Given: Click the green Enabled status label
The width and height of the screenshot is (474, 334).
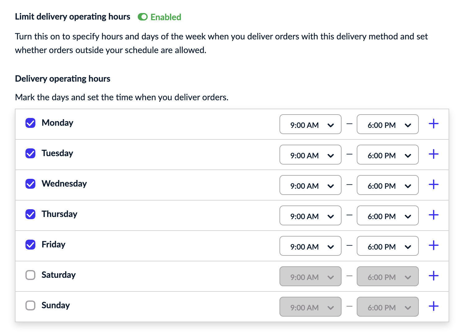Looking at the screenshot, I should 166,17.
